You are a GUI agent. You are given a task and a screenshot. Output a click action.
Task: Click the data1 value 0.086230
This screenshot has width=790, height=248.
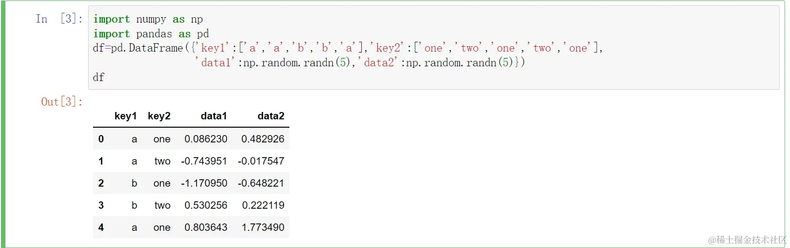(x=206, y=139)
